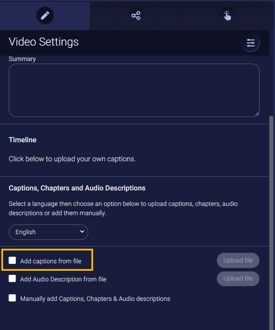Click the resize handle of Summary box
This screenshot has height=330, width=275.
256,114
